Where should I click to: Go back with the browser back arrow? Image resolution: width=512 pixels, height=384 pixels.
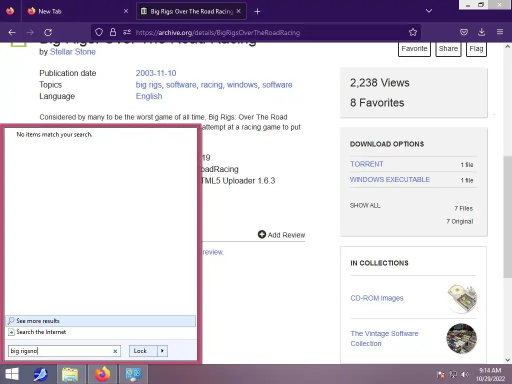(x=12, y=32)
